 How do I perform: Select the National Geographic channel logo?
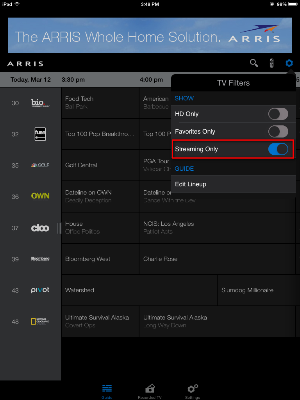40,321
